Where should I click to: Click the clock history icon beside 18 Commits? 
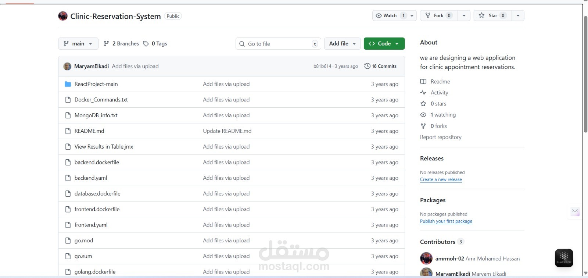(x=367, y=66)
